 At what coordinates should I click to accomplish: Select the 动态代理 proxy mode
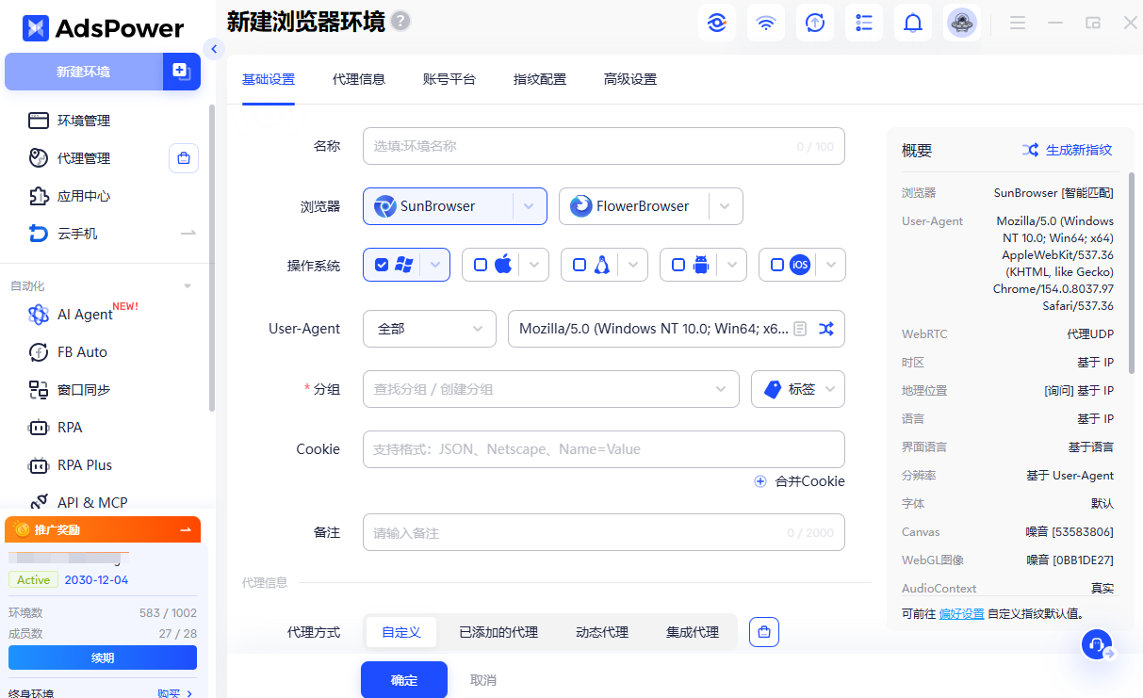(x=602, y=632)
